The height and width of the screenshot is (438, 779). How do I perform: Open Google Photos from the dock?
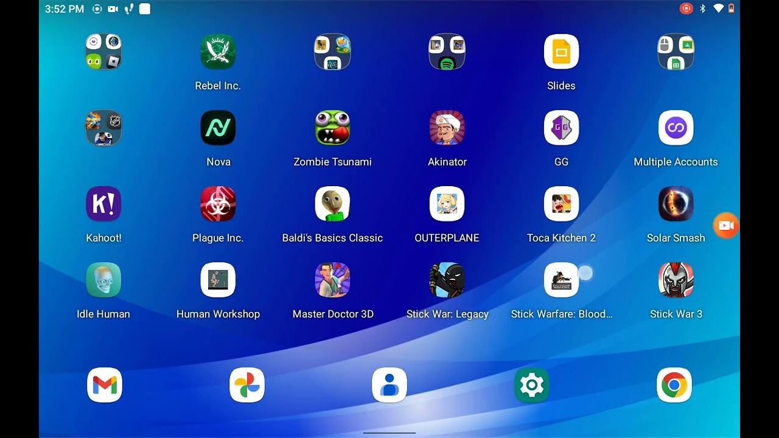click(247, 385)
